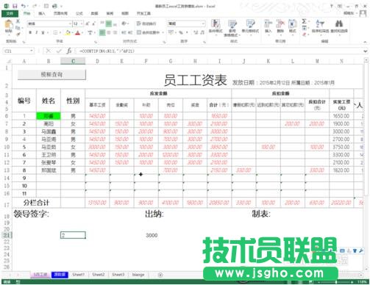Open Find & Select binoculars tool
The height and width of the screenshot is (285, 370).
point(339,26)
